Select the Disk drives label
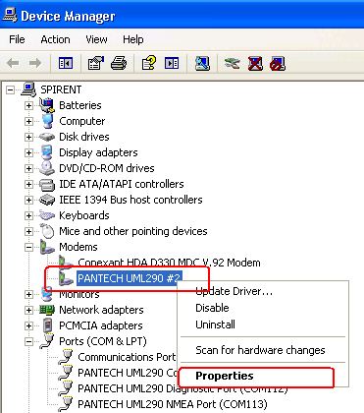The width and height of the screenshot is (364, 413). click(x=84, y=137)
